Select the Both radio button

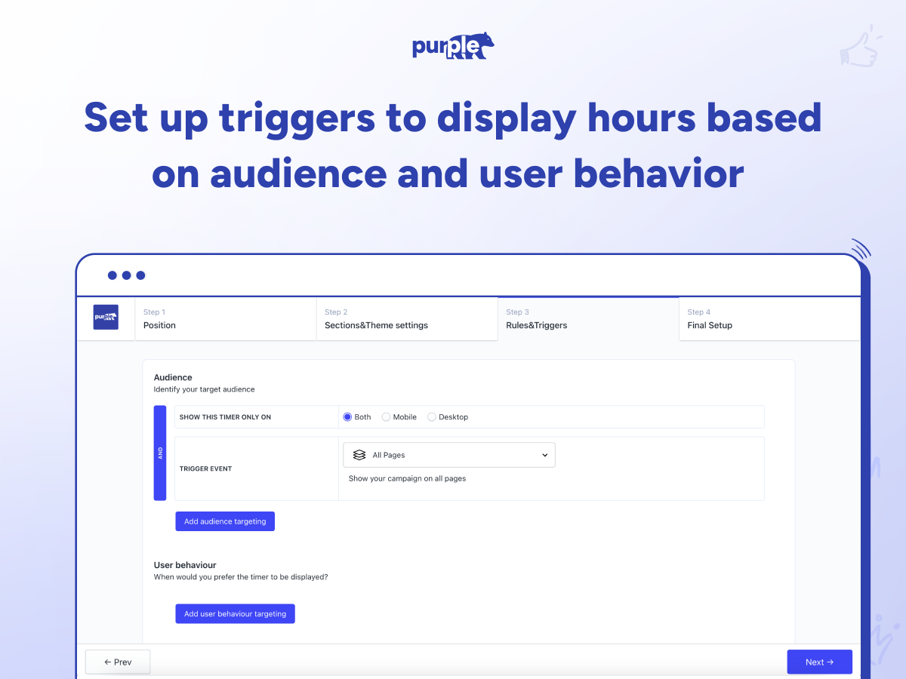(347, 416)
